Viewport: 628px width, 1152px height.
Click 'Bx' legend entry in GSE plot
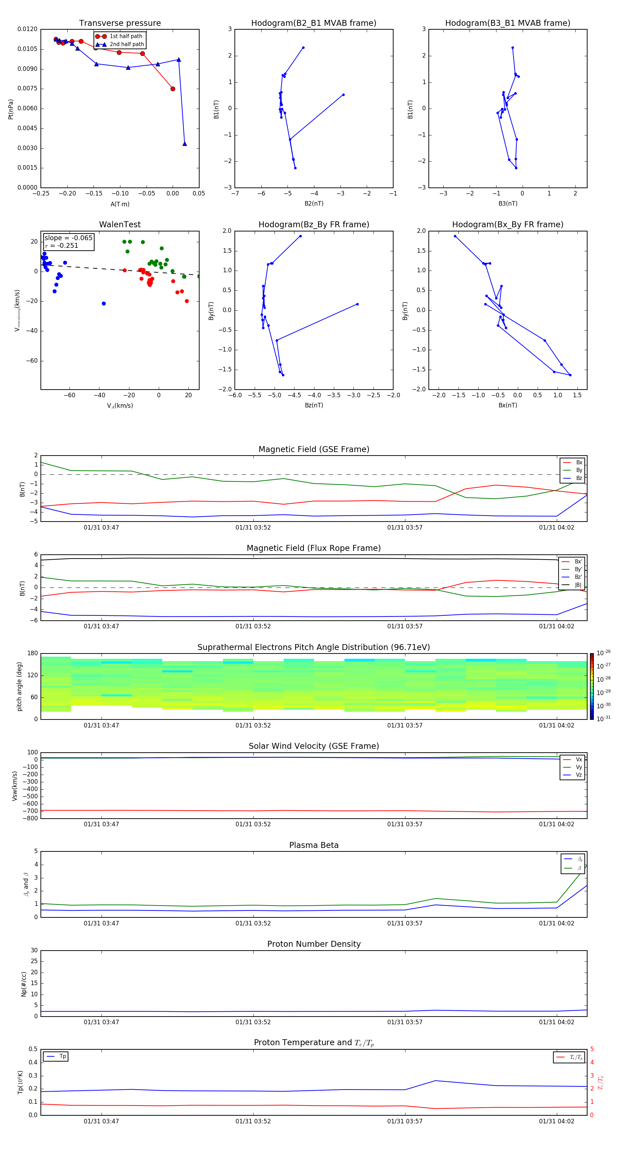[x=573, y=463]
